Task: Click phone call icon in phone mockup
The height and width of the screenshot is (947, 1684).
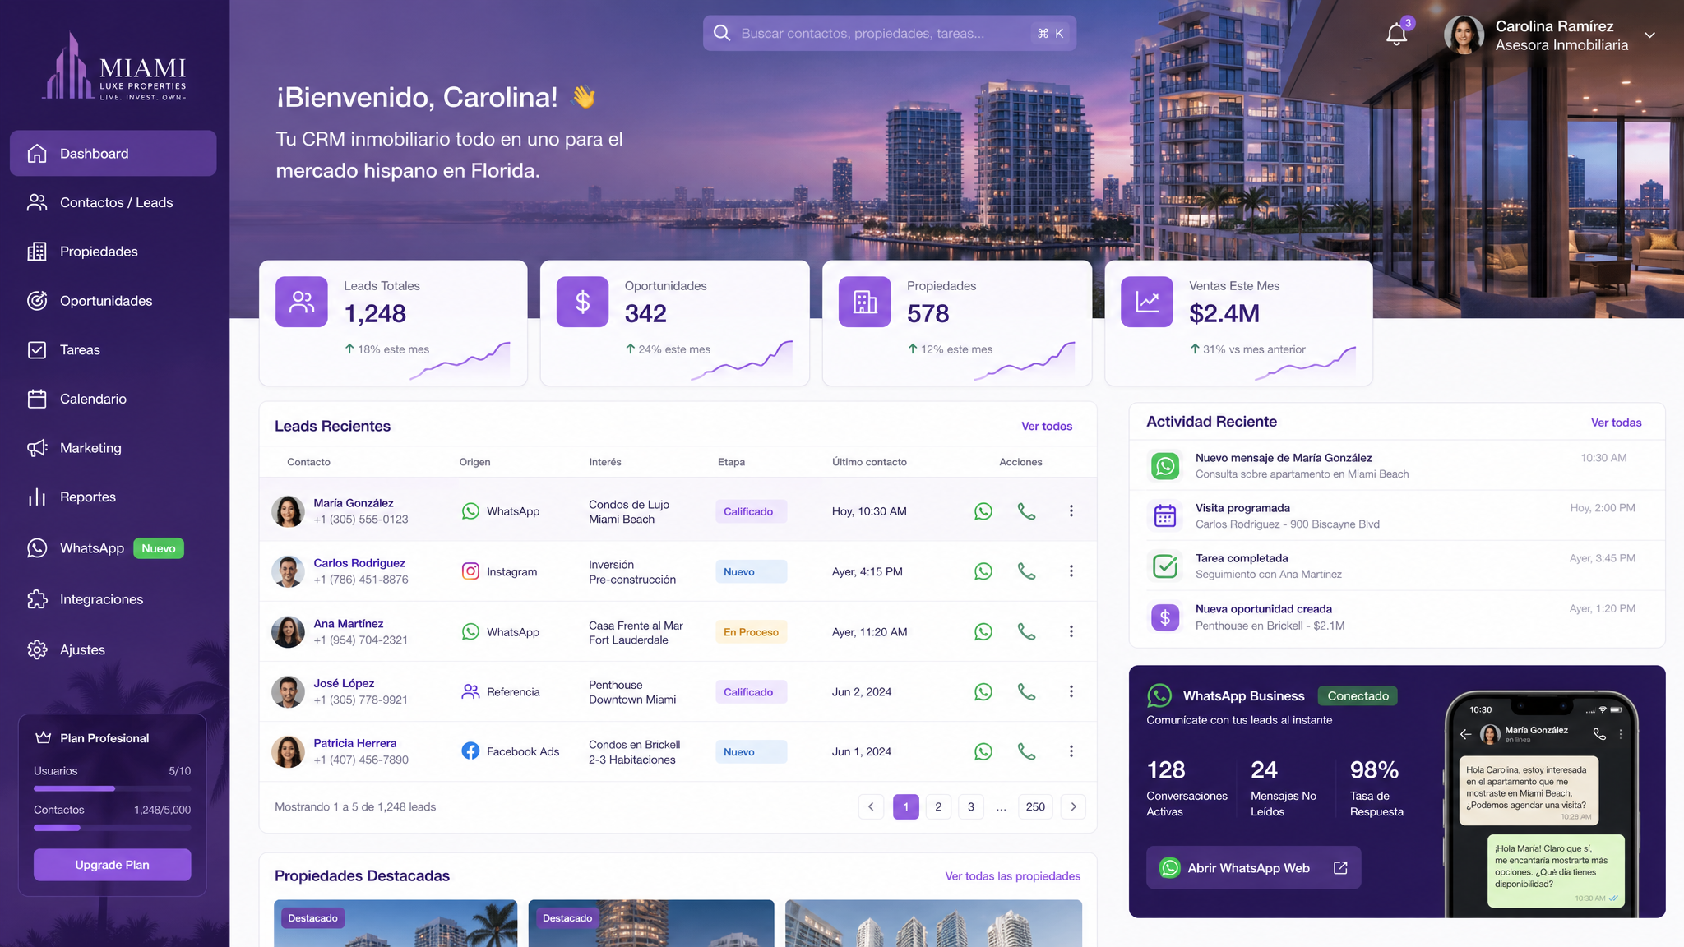Action: click(x=1598, y=733)
